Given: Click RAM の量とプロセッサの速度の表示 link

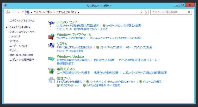Looking at the screenshot, I should [x=74, y=47].
